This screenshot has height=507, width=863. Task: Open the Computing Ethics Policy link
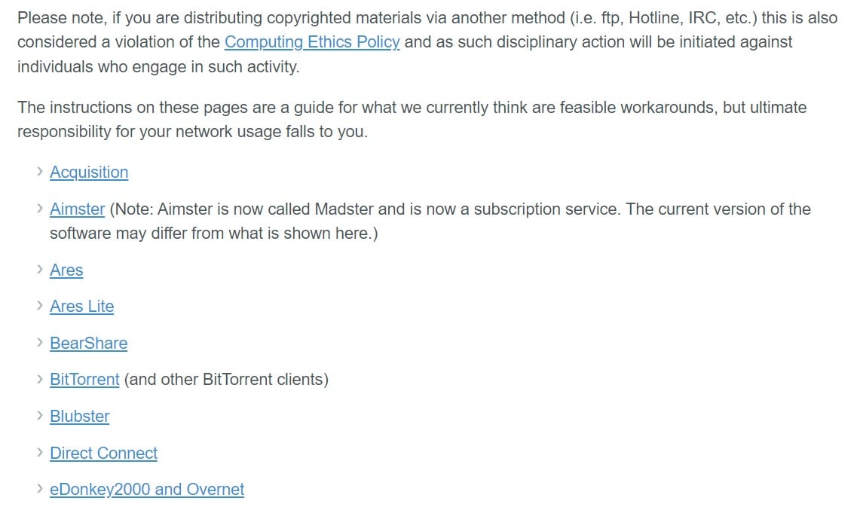click(x=312, y=41)
